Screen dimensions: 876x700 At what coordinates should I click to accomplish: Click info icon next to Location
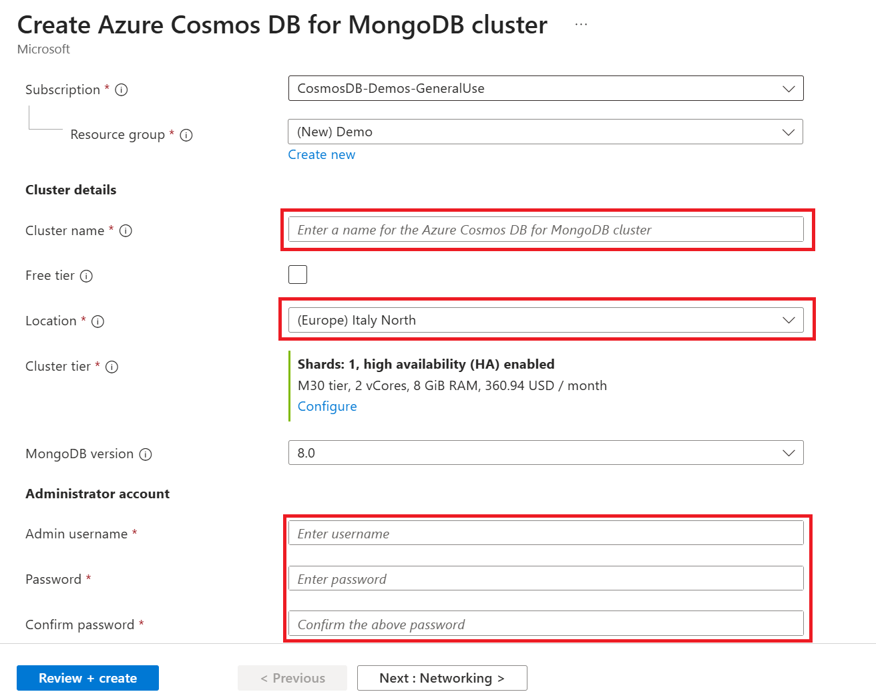[97, 321]
